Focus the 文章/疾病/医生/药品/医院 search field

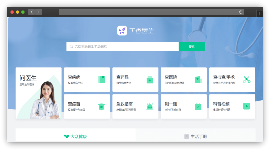(x=123, y=47)
